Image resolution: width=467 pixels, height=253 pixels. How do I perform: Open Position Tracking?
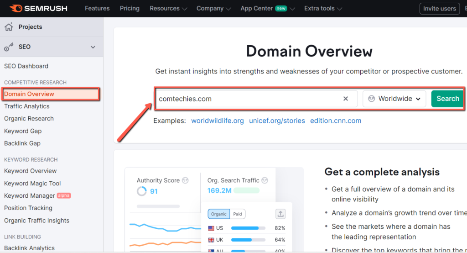[28, 208]
